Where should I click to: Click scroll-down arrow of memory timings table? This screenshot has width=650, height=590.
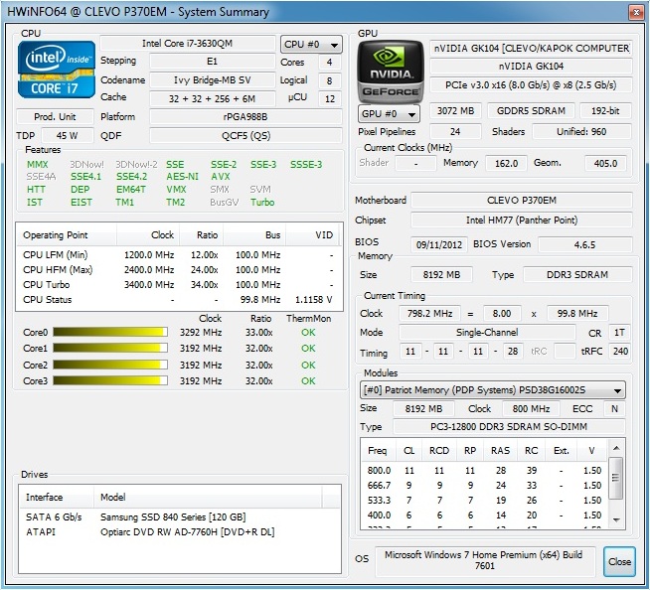click(616, 519)
